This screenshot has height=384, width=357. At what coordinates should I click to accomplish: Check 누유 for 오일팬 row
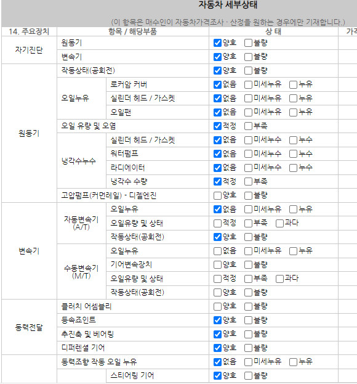tap(293, 112)
